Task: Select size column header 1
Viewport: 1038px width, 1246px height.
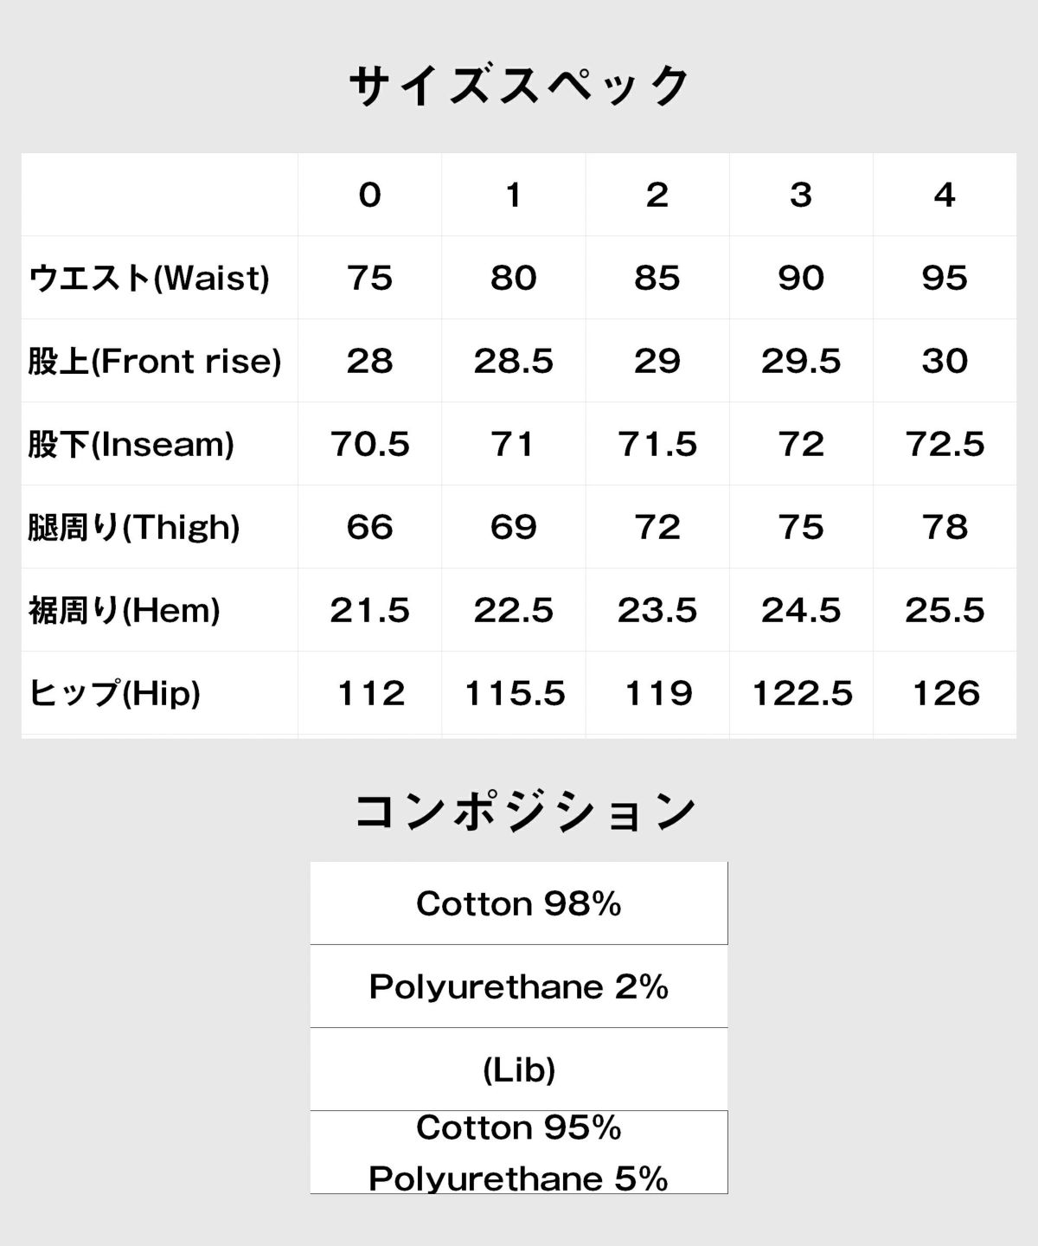Action: coord(513,195)
